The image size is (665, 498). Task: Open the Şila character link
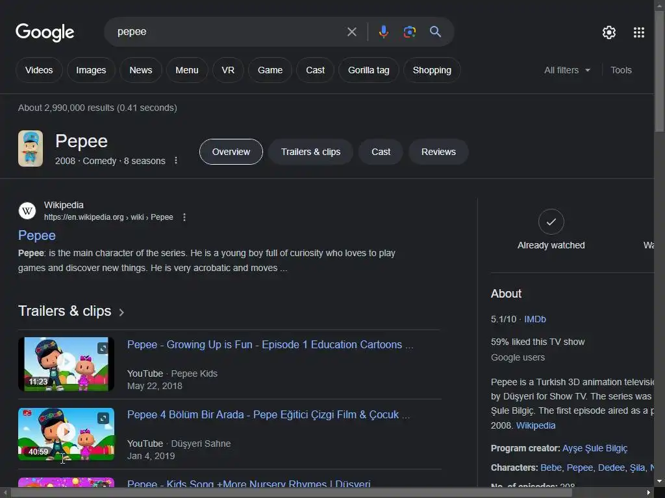[x=637, y=468]
